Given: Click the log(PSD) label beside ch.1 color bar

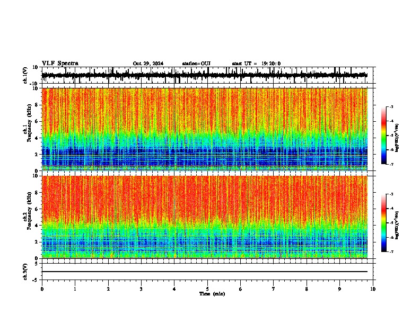Looking at the screenshot, I should tap(397, 138).
